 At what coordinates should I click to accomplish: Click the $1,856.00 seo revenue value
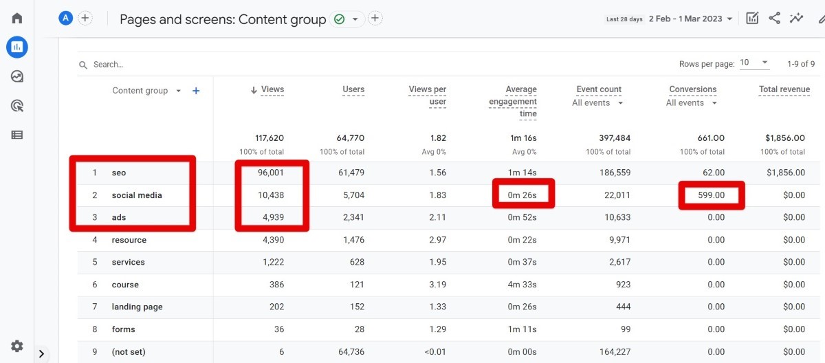(x=786, y=173)
